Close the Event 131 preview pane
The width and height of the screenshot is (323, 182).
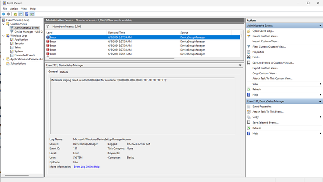coord(240,65)
